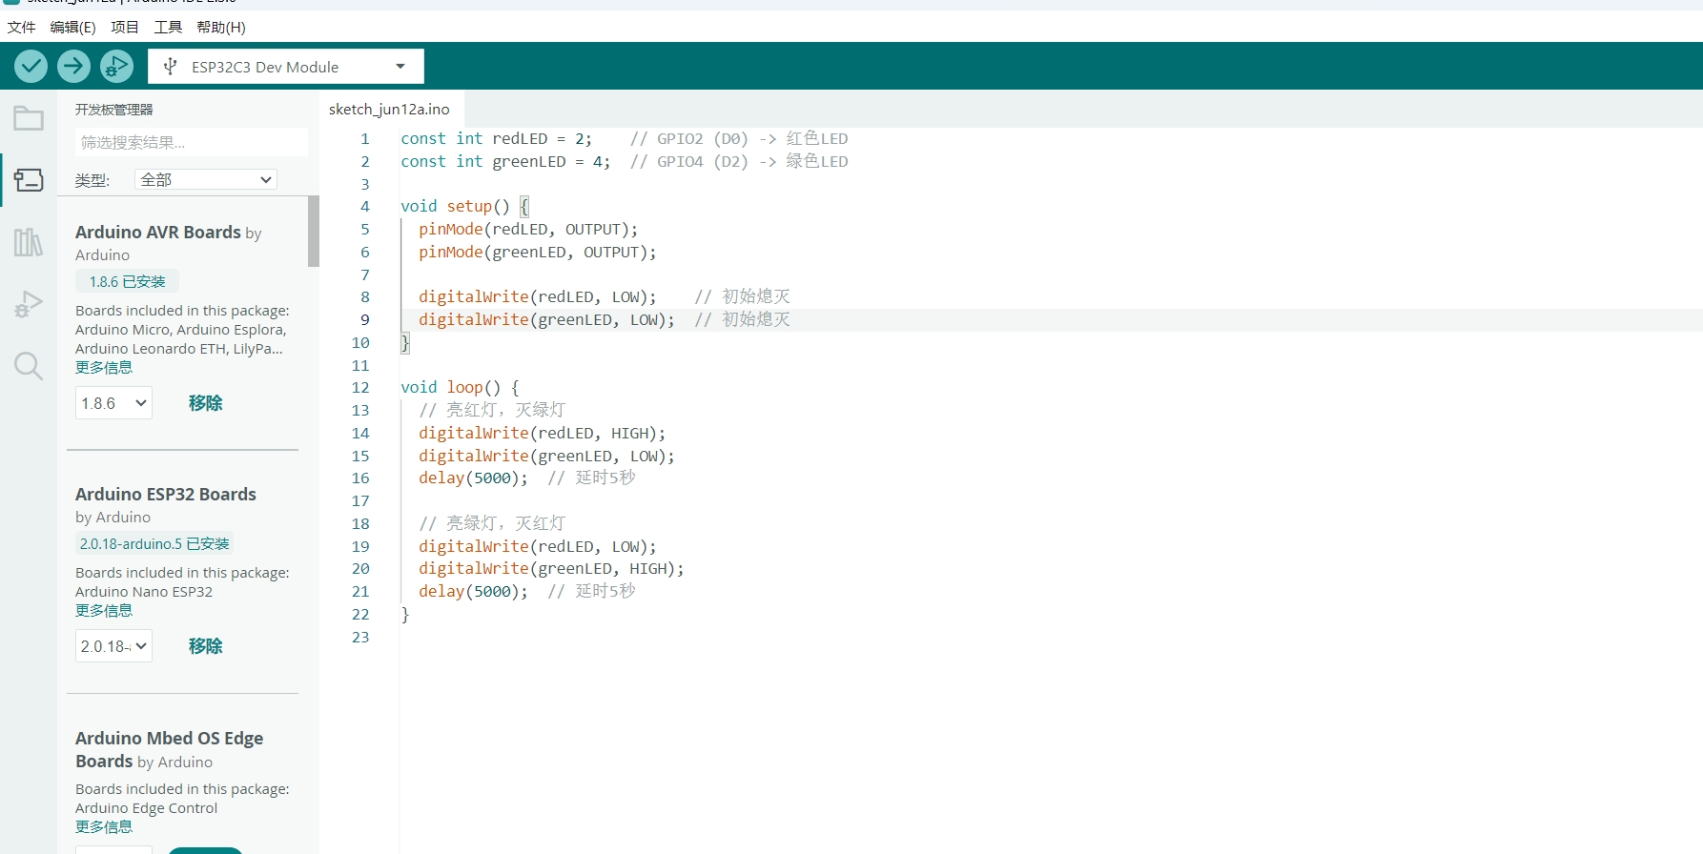1703x854 pixels.
Task: Open the 类型 filter dropdown
Action: click(x=206, y=179)
